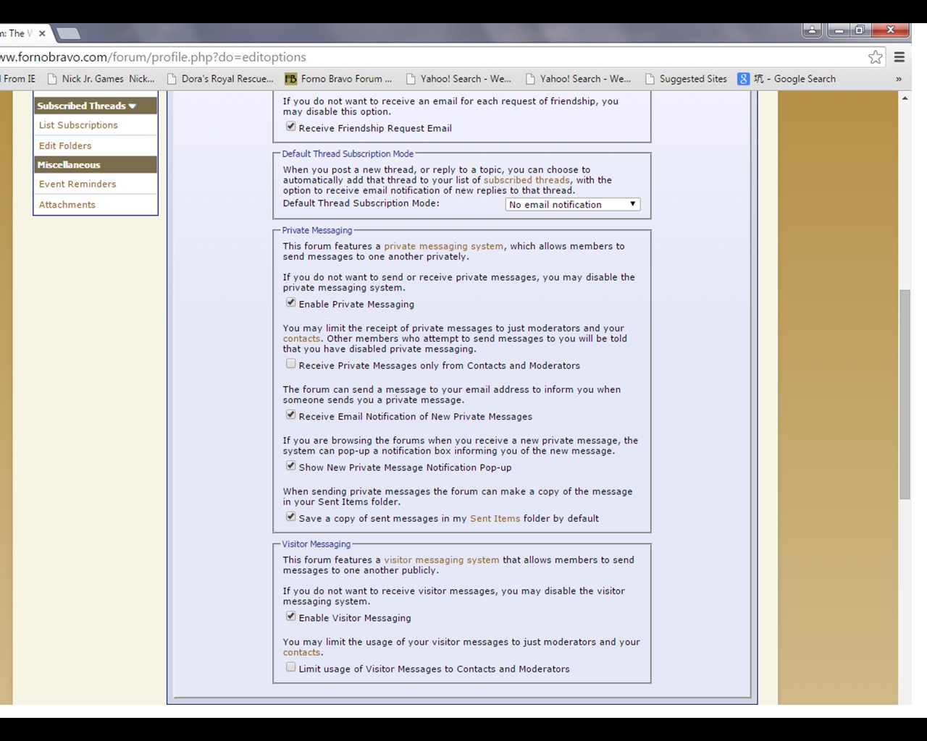Disable Enable Private Messaging checkbox
927x741 pixels.
pos(290,302)
